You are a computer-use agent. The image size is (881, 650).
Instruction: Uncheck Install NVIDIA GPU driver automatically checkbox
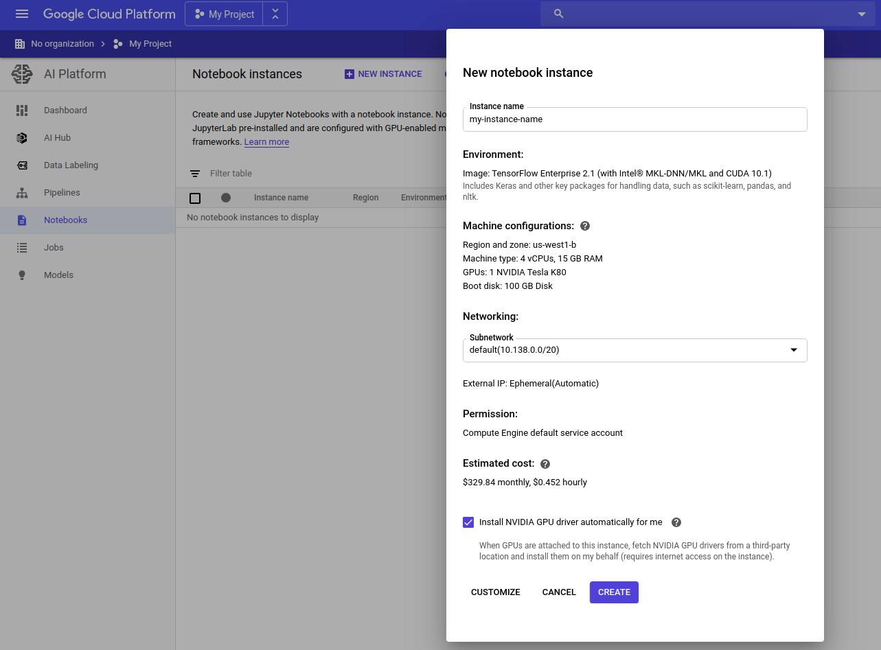point(468,522)
